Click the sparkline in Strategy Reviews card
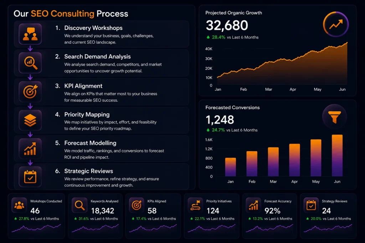 [x=328, y=228]
